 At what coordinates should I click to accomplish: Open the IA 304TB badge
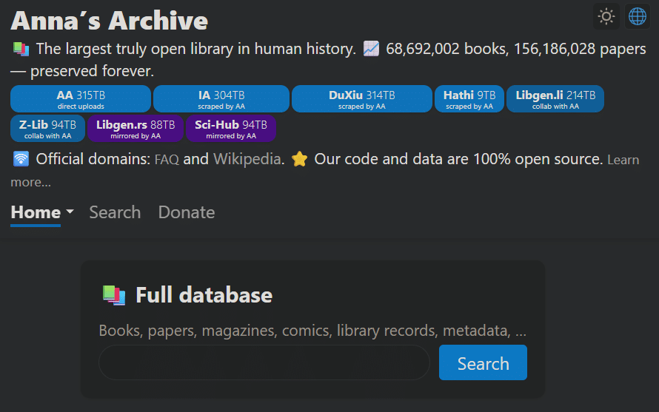point(221,99)
